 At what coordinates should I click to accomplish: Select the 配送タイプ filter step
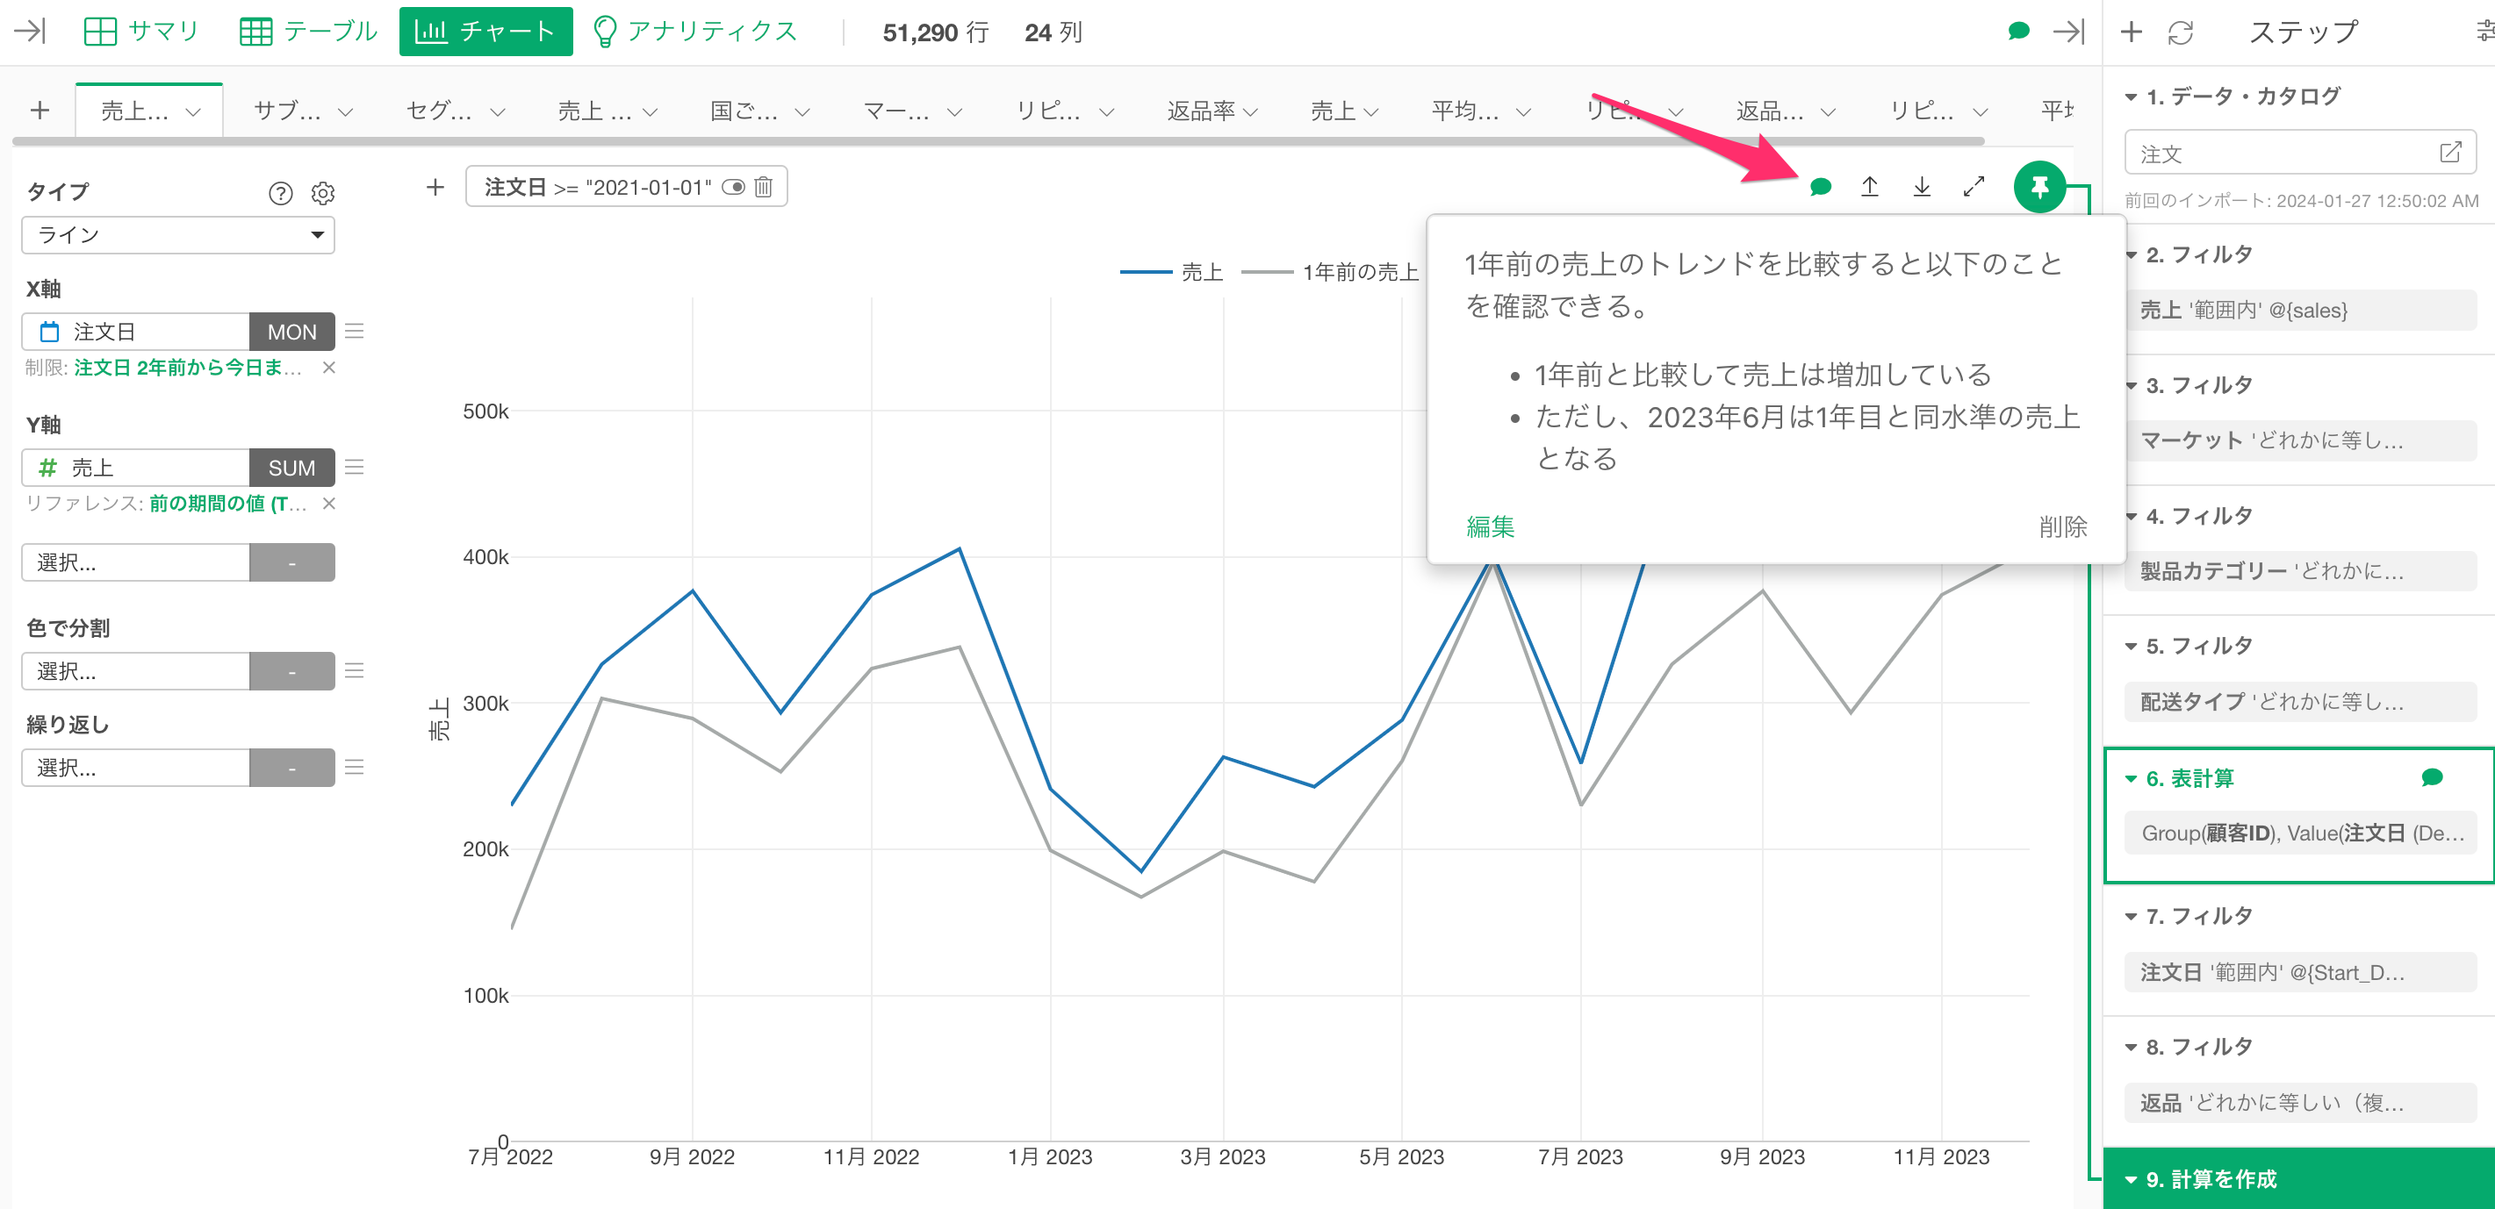click(x=2300, y=702)
